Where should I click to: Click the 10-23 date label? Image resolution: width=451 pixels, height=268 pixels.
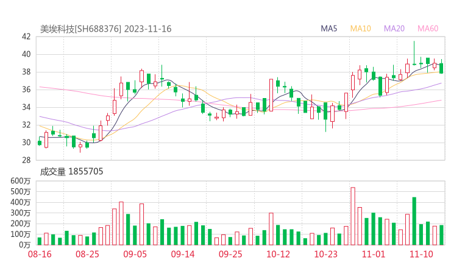pyautogui.click(x=325, y=254)
